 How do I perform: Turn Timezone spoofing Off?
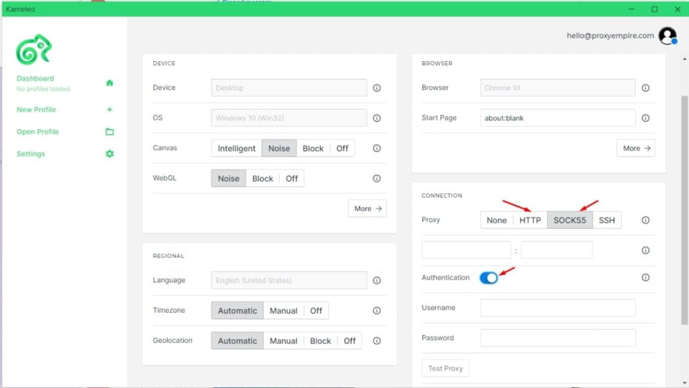click(x=316, y=311)
